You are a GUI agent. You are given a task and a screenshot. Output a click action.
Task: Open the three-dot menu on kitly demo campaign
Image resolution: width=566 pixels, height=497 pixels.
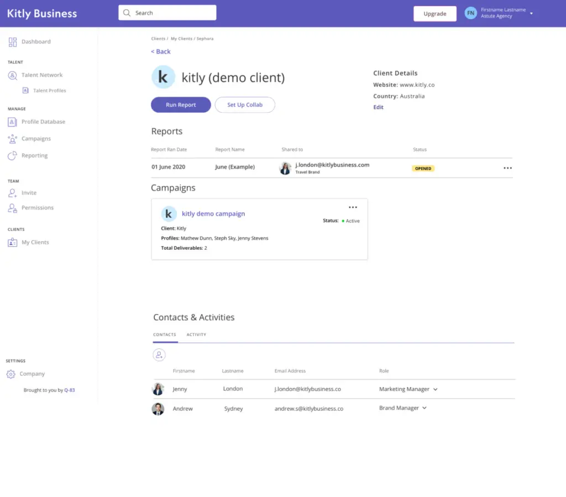(353, 207)
